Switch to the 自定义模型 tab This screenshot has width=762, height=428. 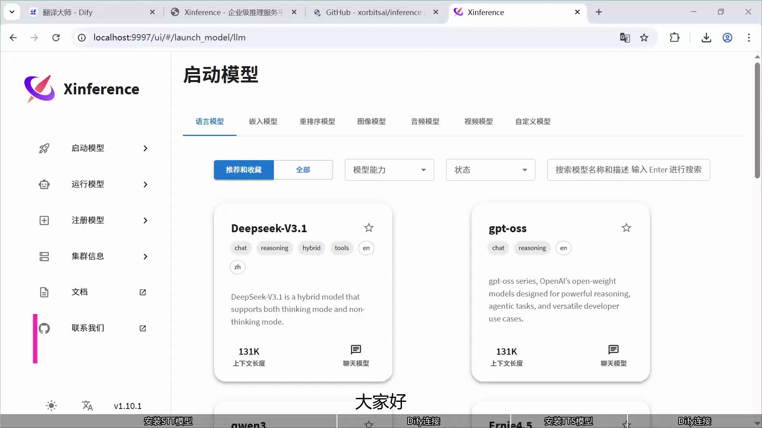[x=533, y=121]
